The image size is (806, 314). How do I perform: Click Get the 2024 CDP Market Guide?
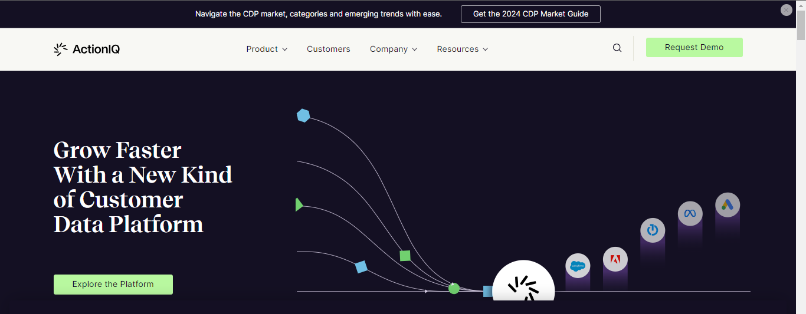point(530,14)
